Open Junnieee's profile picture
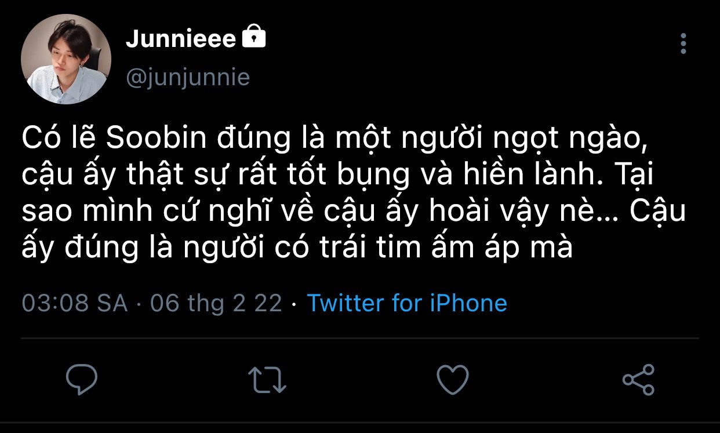Image resolution: width=720 pixels, height=433 pixels. pos(66,59)
